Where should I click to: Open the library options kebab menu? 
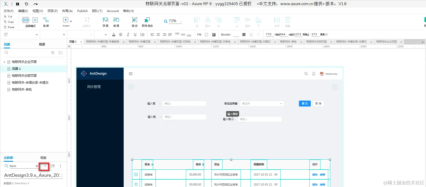pos(60,166)
